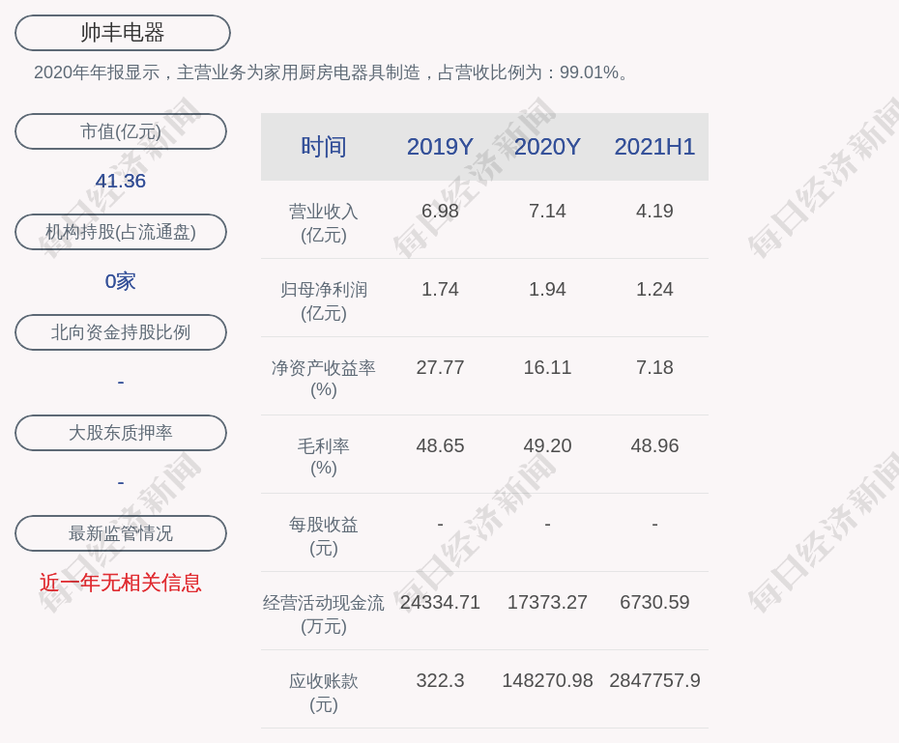Image resolution: width=899 pixels, height=743 pixels.
Task: Click the ROE value 7.18
Action: 654,367
